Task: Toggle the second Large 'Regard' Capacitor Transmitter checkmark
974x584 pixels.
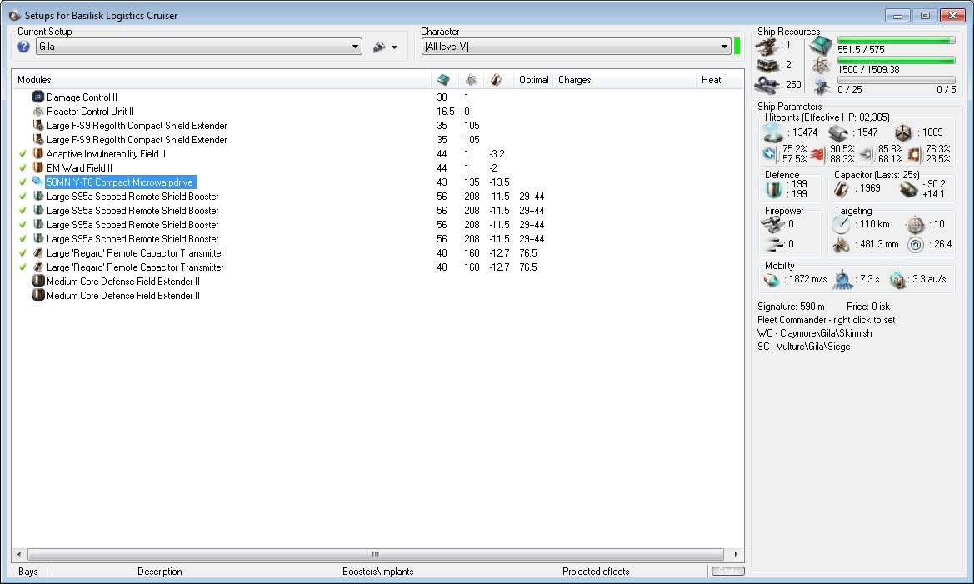Action: [x=22, y=267]
